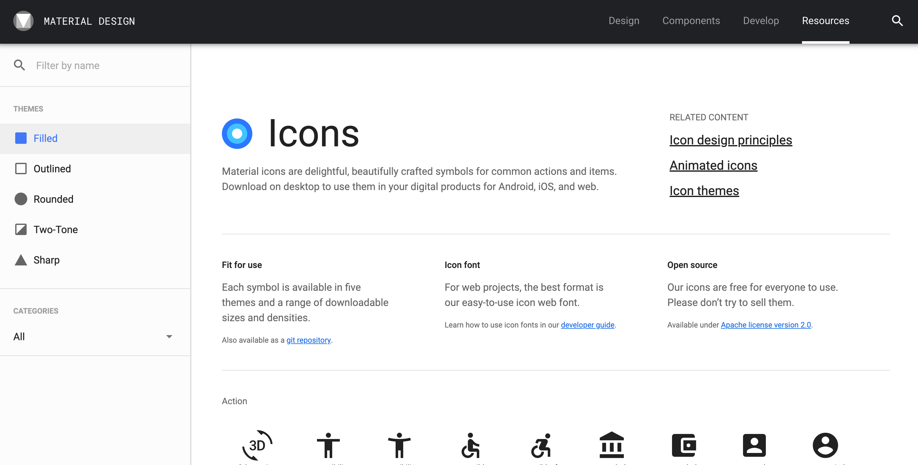The height and width of the screenshot is (465, 918).
Task: Toggle the Filled theme option
Action: coord(95,138)
